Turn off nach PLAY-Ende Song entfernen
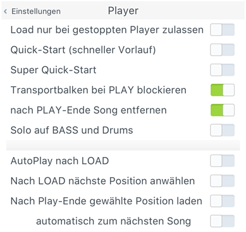246x232 pixels. click(222, 110)
